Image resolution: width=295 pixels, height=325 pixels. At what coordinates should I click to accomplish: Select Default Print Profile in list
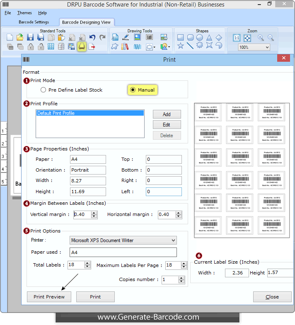(x=90, y=113)
